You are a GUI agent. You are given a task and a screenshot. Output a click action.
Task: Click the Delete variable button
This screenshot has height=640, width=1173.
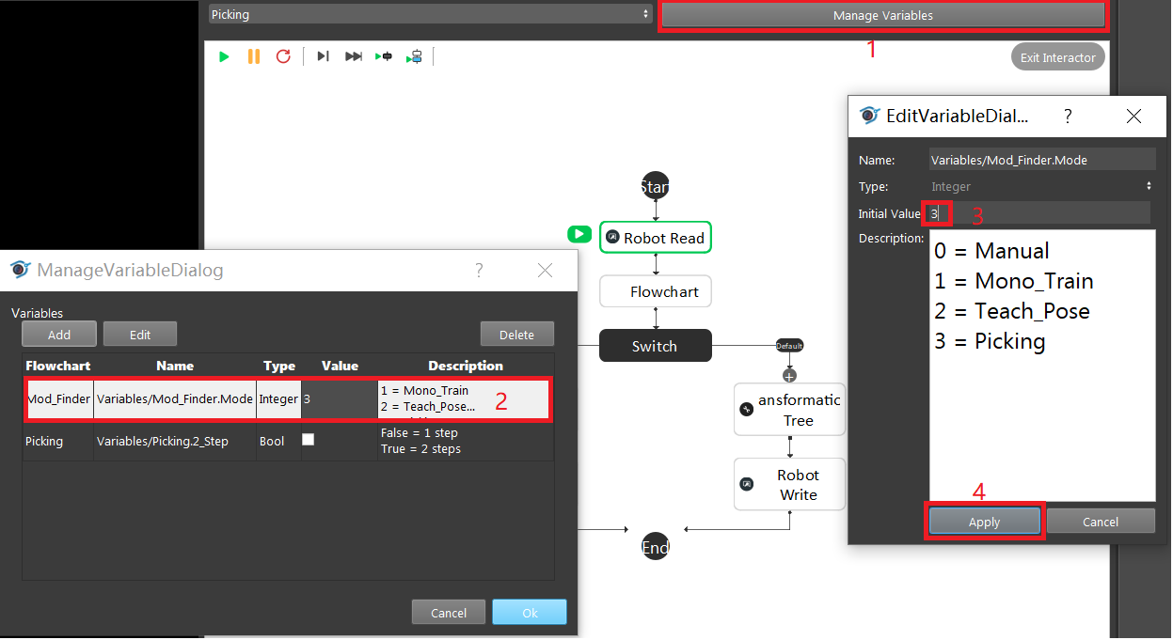516,334
